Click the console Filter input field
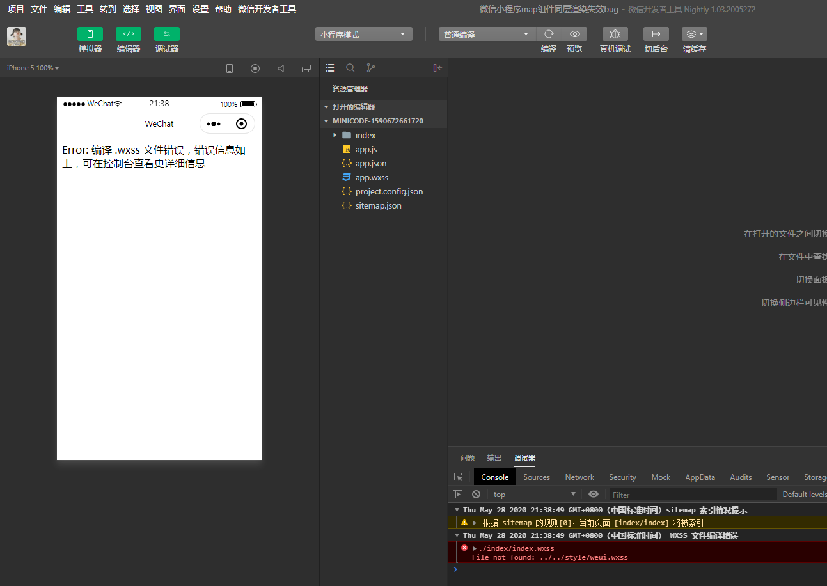Viewport: 827px width, 586px height. [693, 495]
